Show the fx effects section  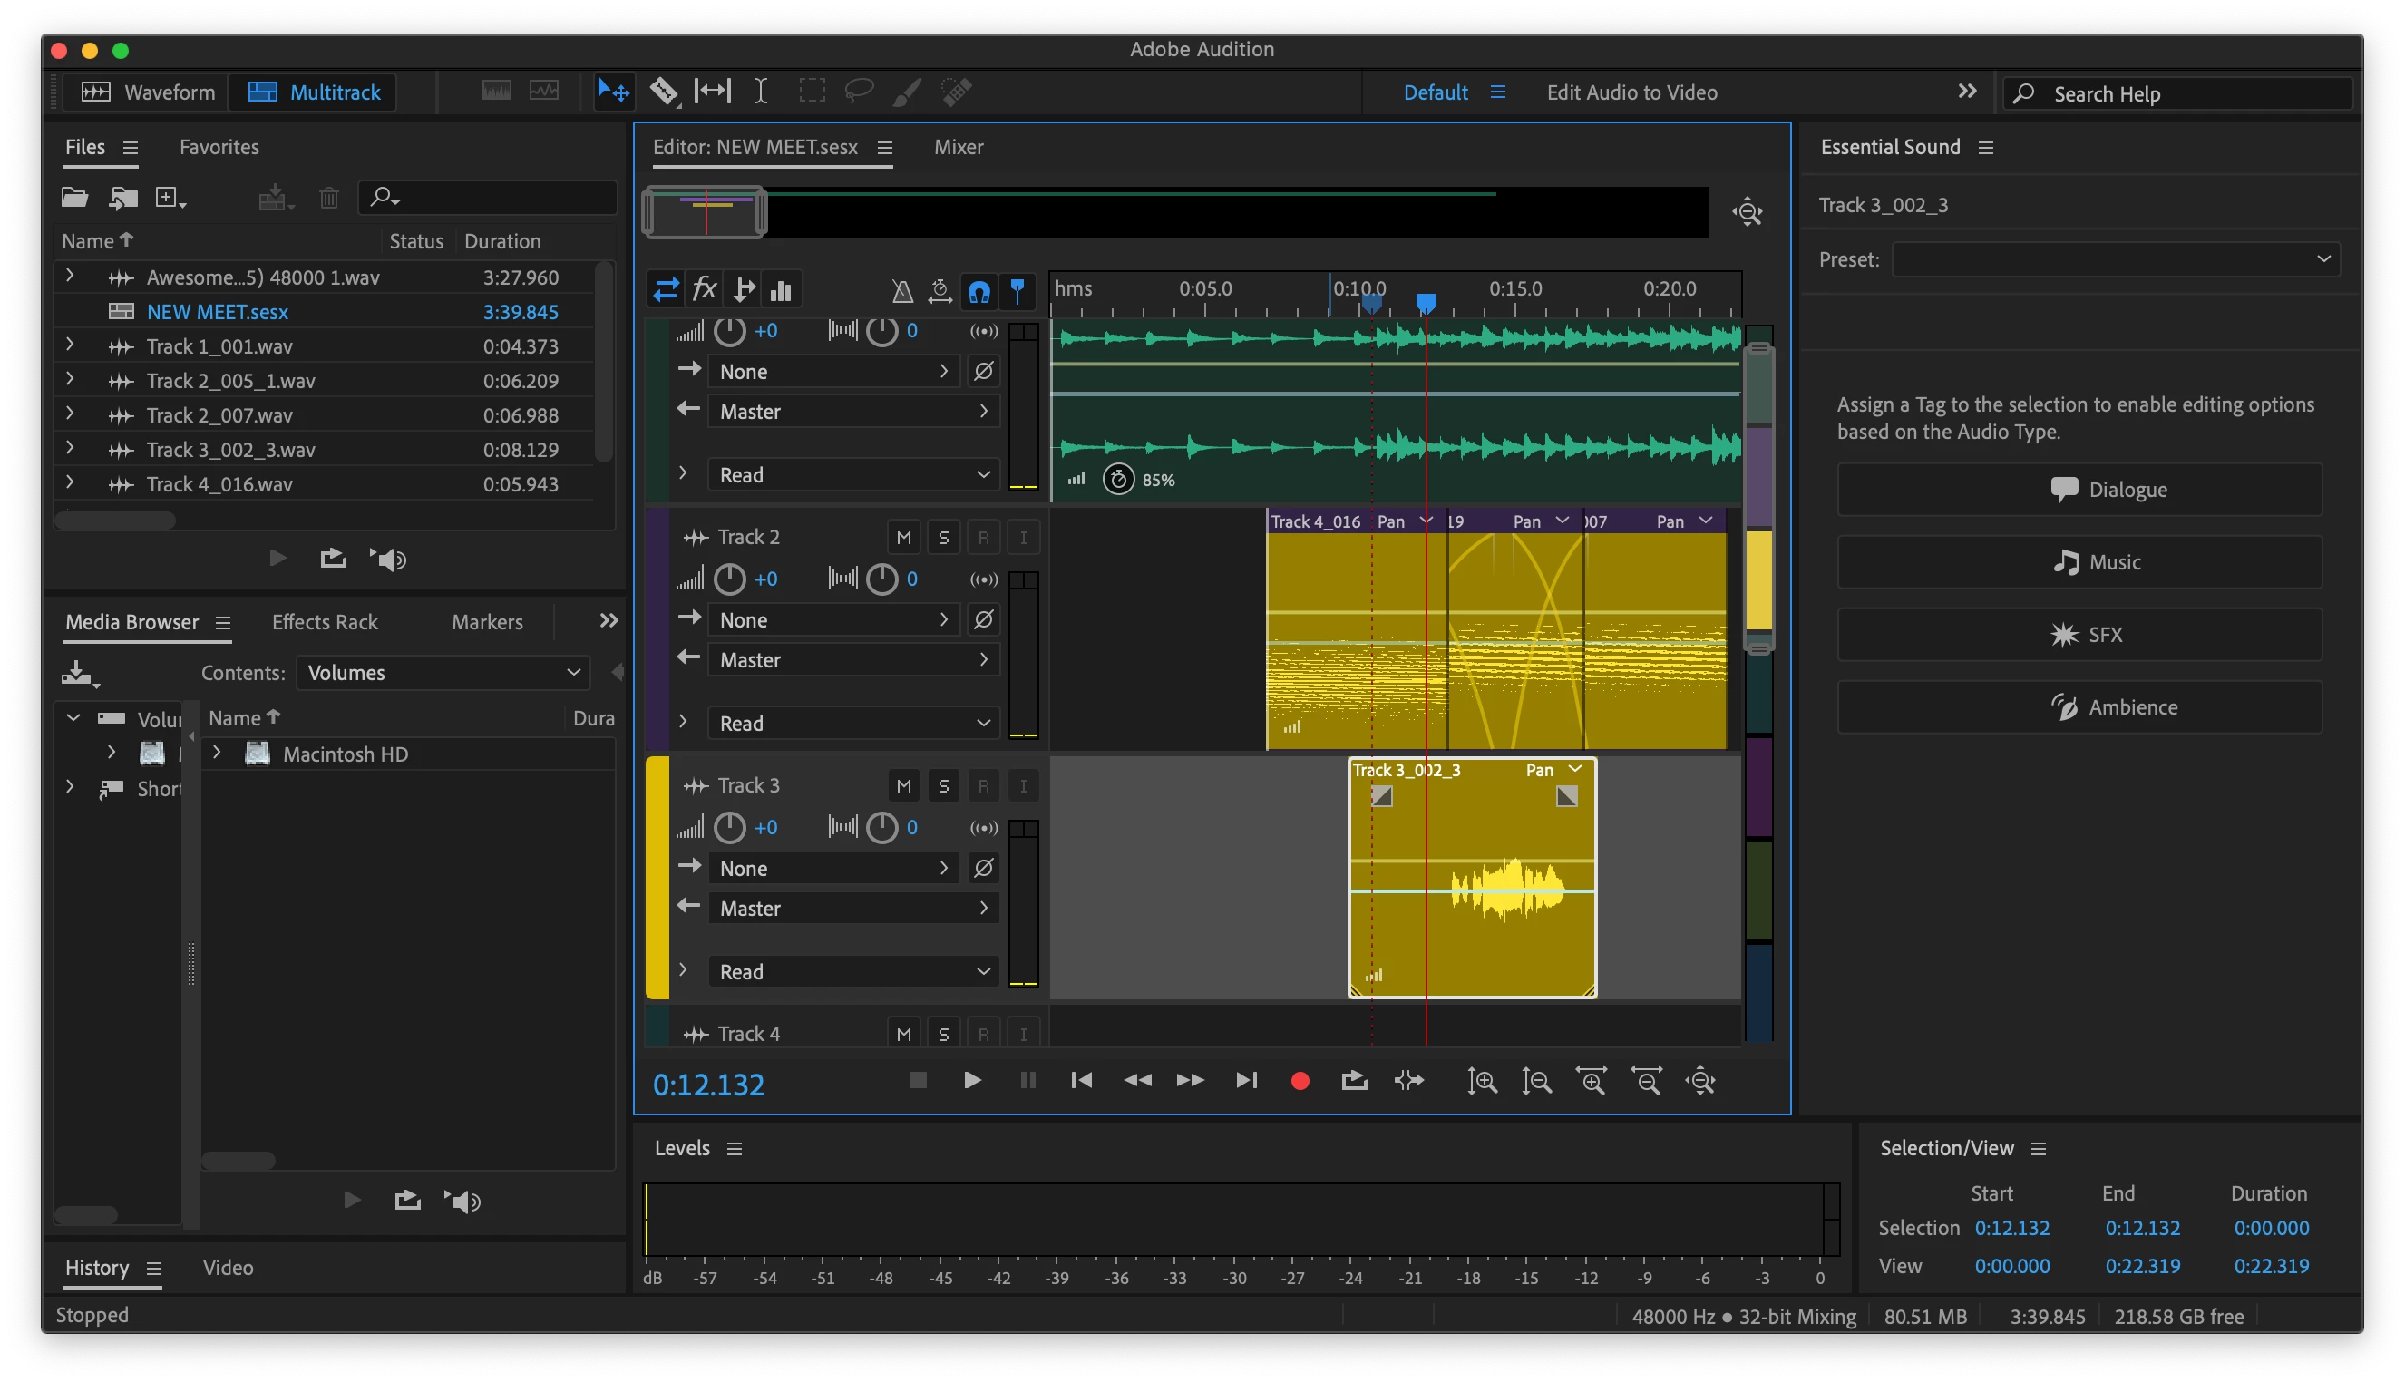705,289
